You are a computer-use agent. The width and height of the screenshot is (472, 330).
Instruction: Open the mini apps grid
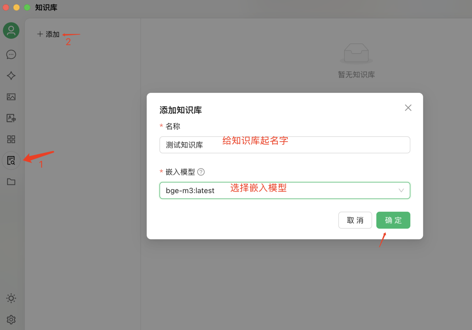coord(11,139)
